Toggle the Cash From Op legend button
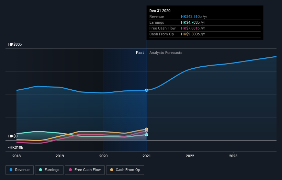282x180 pixels. [125, 170]
